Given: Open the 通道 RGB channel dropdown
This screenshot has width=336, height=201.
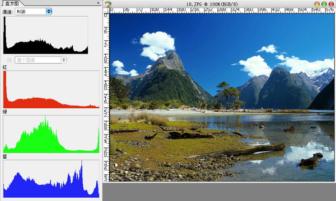Looking at the screenshot, I should (x=33, y=12).
